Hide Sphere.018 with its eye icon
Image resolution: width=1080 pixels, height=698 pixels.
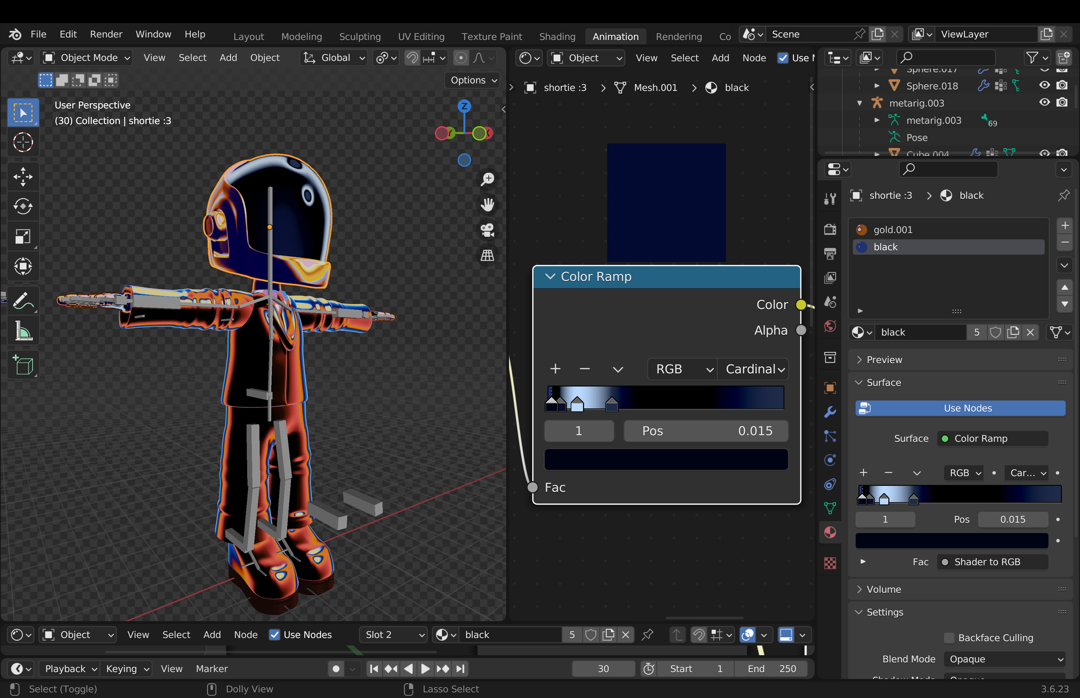1044,85
